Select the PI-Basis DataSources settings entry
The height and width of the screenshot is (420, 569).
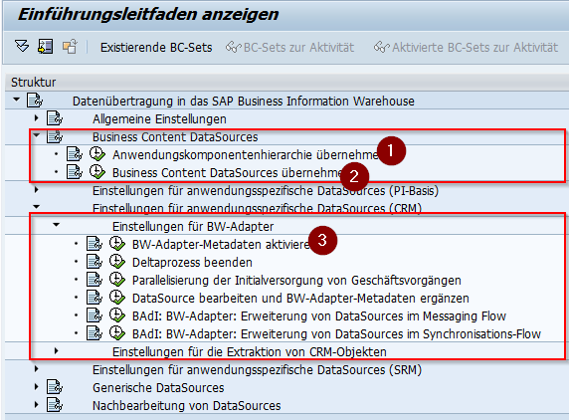click(266, 190)
